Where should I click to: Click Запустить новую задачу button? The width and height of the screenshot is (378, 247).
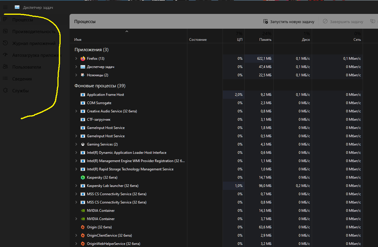[289, 22]
